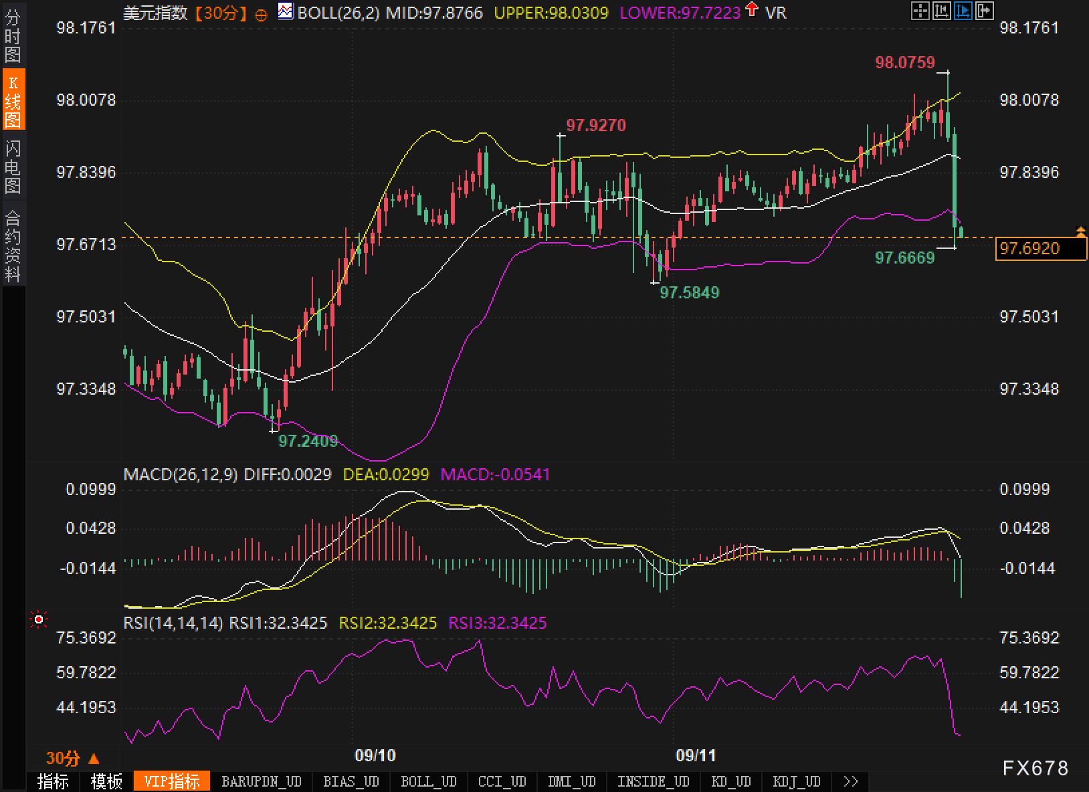This screenshot has width=1089, height=792.
Task: Click the crosshair cursor icon in the top toolbar
Action: tap(920, 11)
